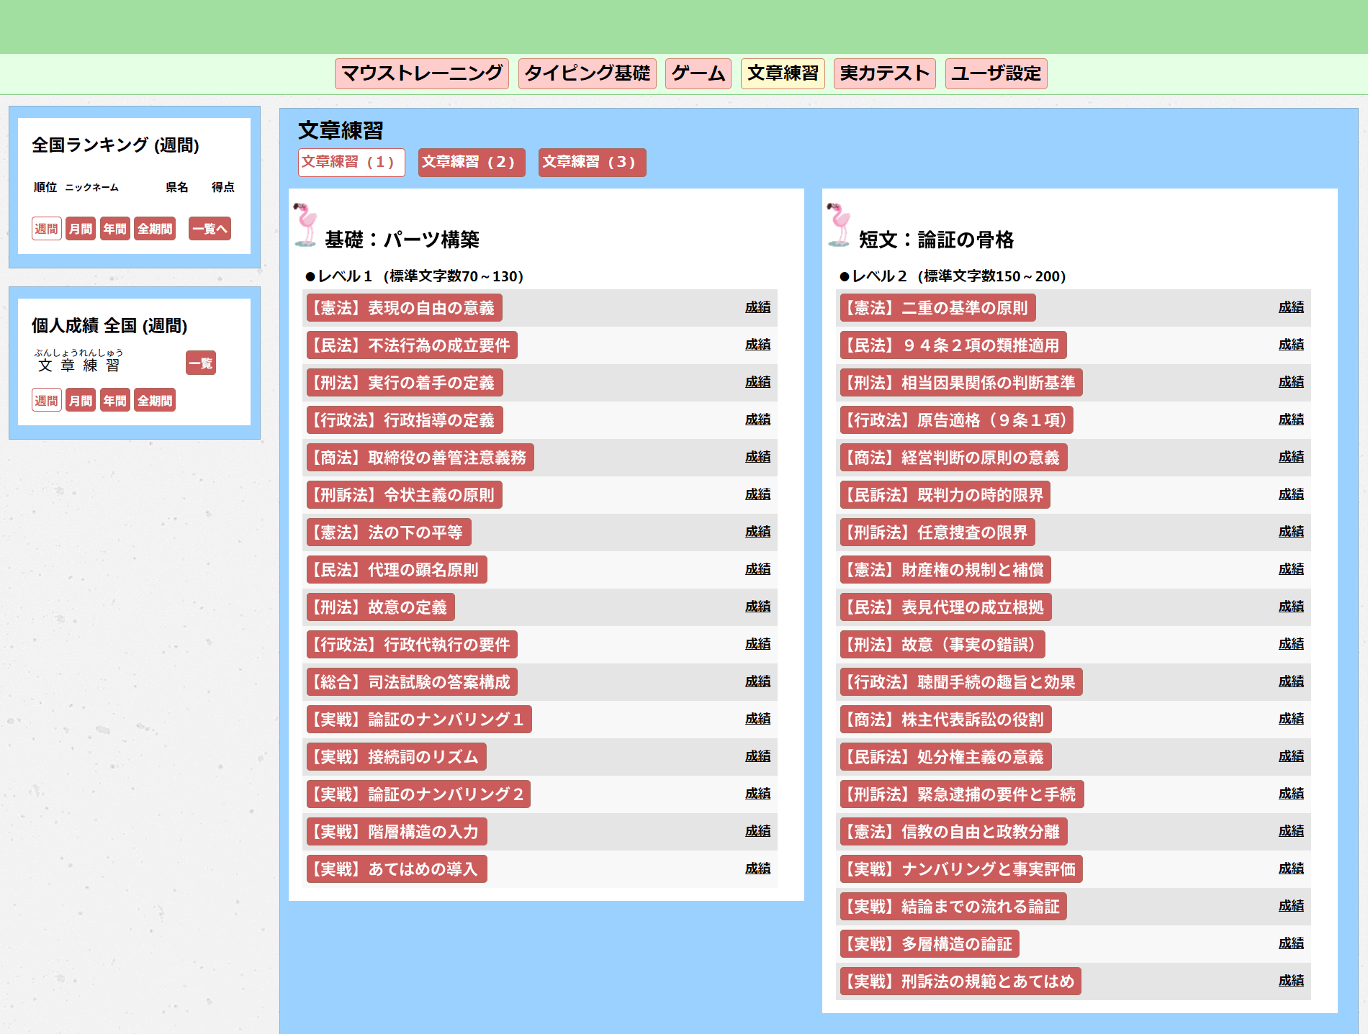
Task: View 成績 for 【刑法】相当因果関係の判断基準
Action: click(x=1290, y=383)
